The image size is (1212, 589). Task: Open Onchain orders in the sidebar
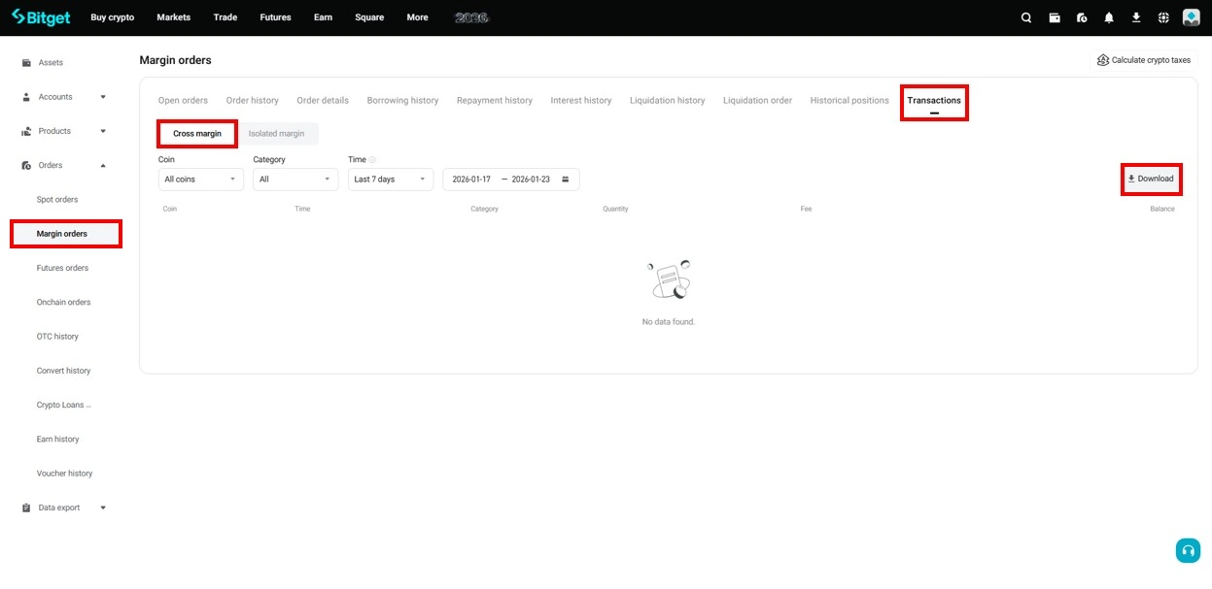63,303
